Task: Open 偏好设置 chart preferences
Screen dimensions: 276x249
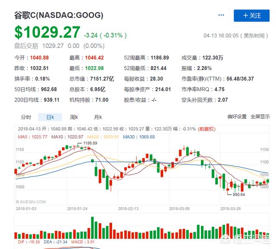Action: 237,117
